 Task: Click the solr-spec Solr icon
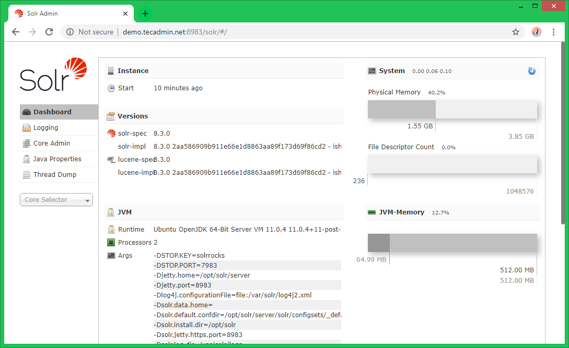pyautogui.click(x=111, y=134)
